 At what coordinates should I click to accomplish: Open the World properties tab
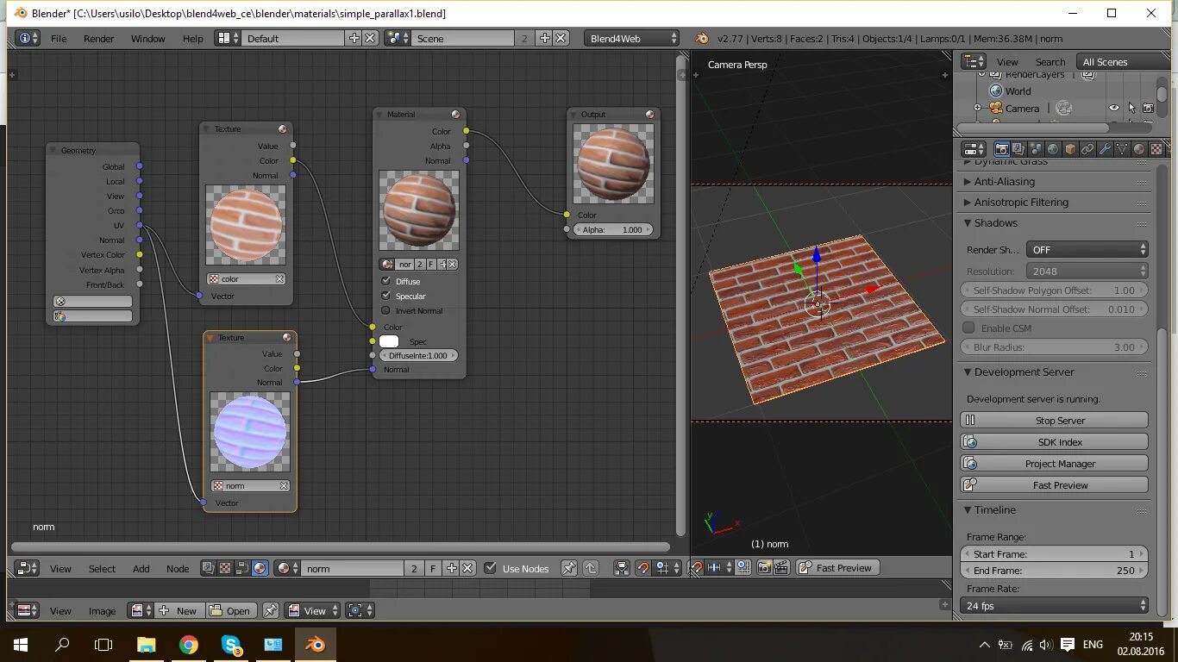point(1053,149)
